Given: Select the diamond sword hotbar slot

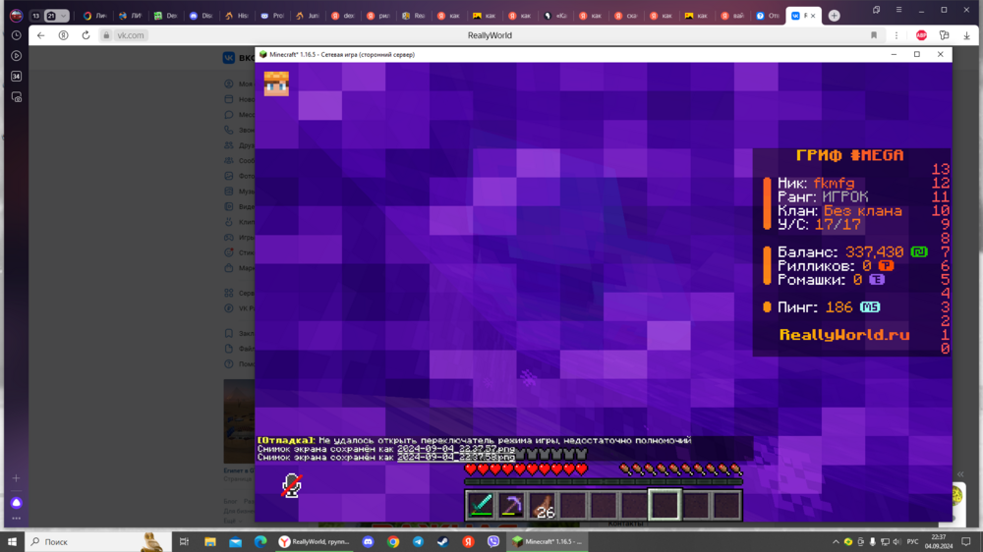Looking at the screenshot, I should click(x=481, y=505).
